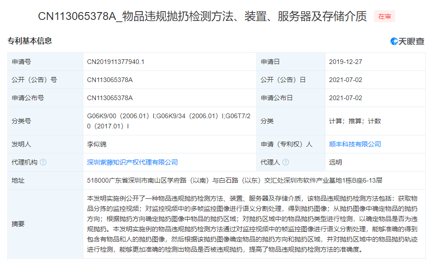430x260 pixels.
Task: Click the 申请号 label cell
Action: click(45, 62)
